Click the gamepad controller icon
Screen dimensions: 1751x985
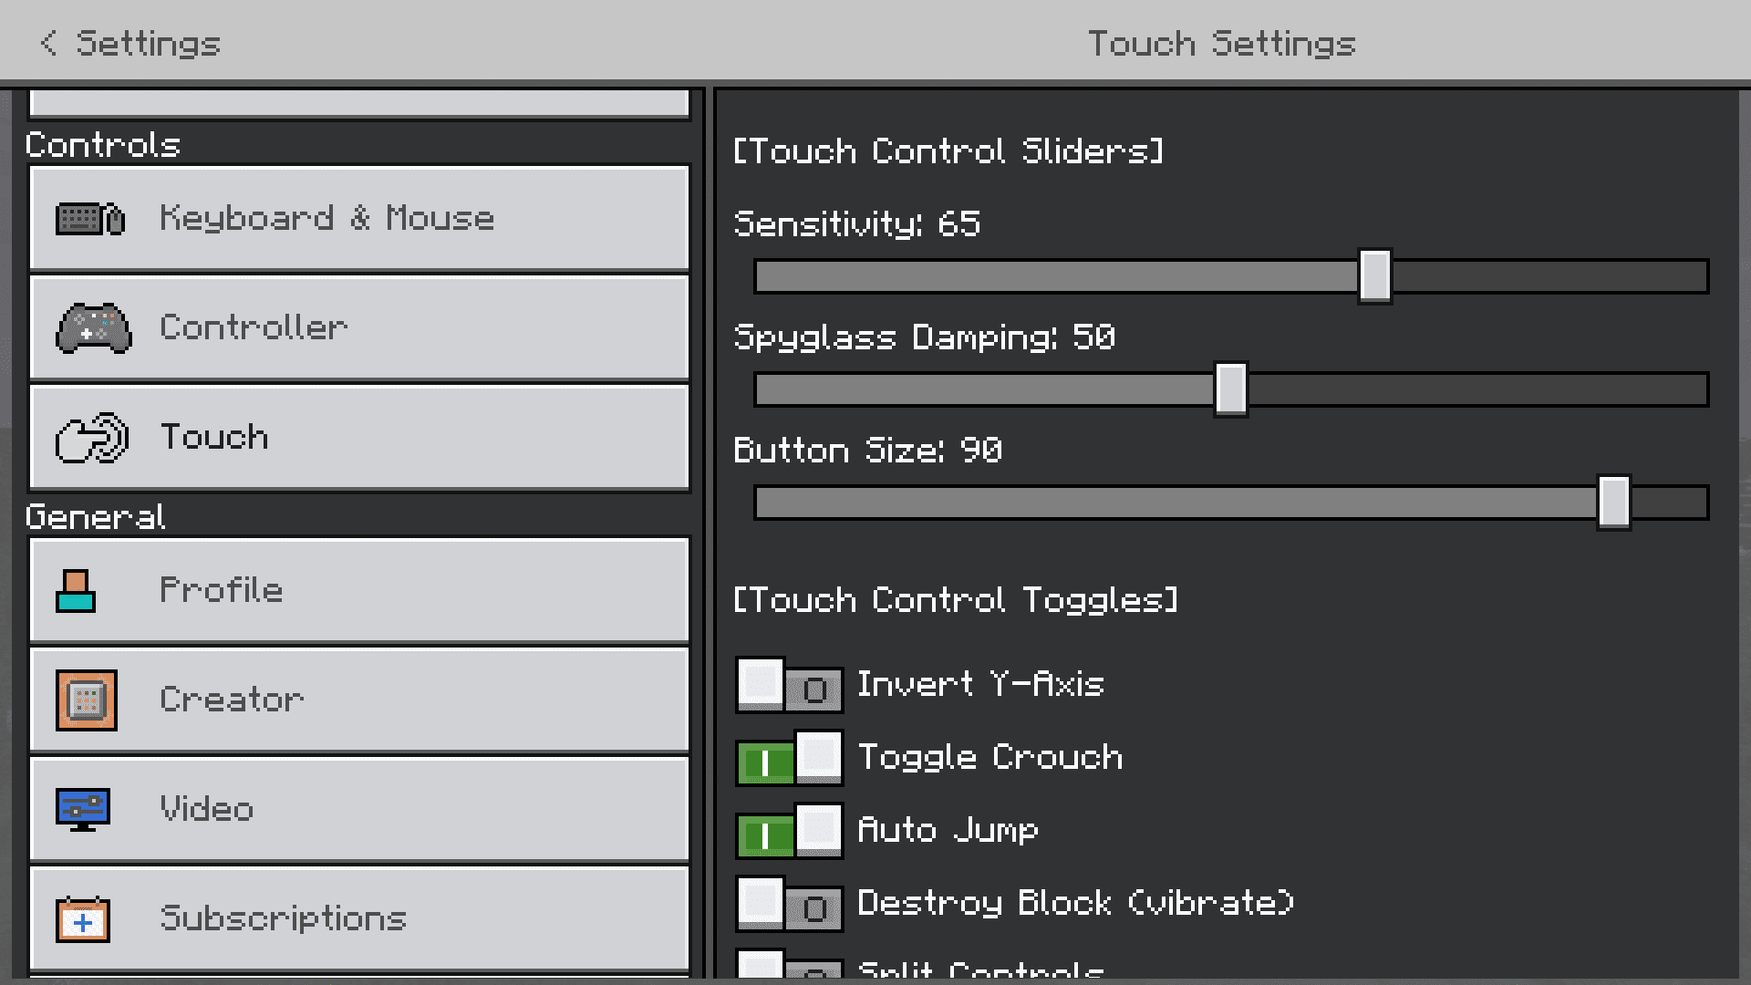click(x=94, y=328)
